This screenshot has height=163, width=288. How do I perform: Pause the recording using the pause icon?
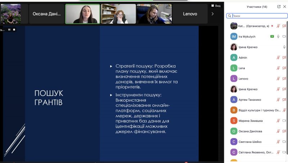[x=9, y=30]
